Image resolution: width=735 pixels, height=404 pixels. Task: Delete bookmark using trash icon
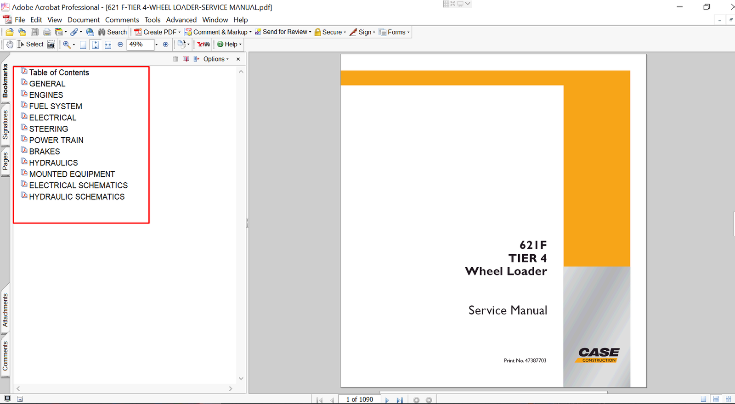coord(175,59)
